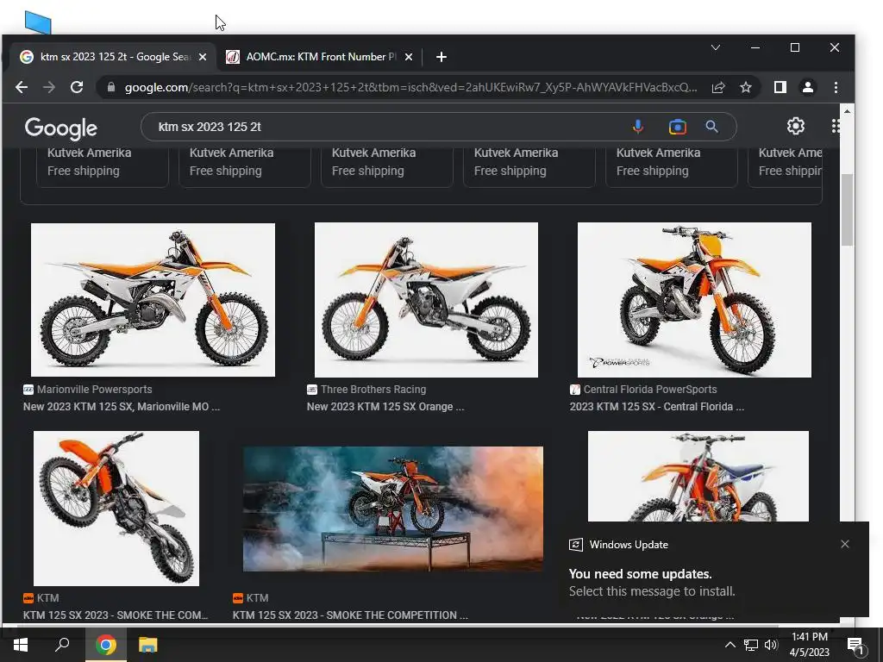
Task: Click the forward navigation arrow
Action: tap(49, 87)
